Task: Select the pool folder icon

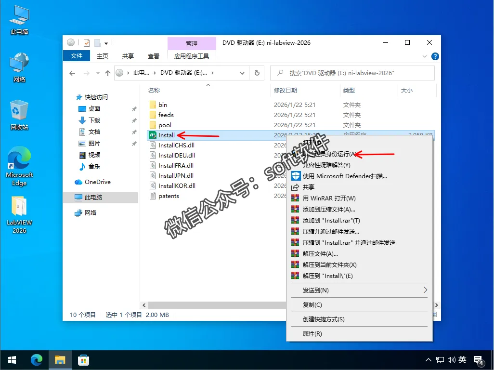Action: [x=153, y=125]
